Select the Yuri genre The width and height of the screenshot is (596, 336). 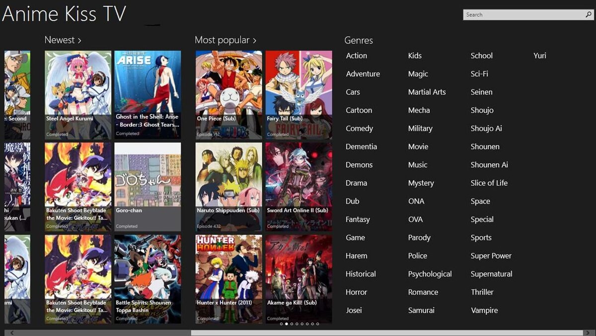coord(540,56)
